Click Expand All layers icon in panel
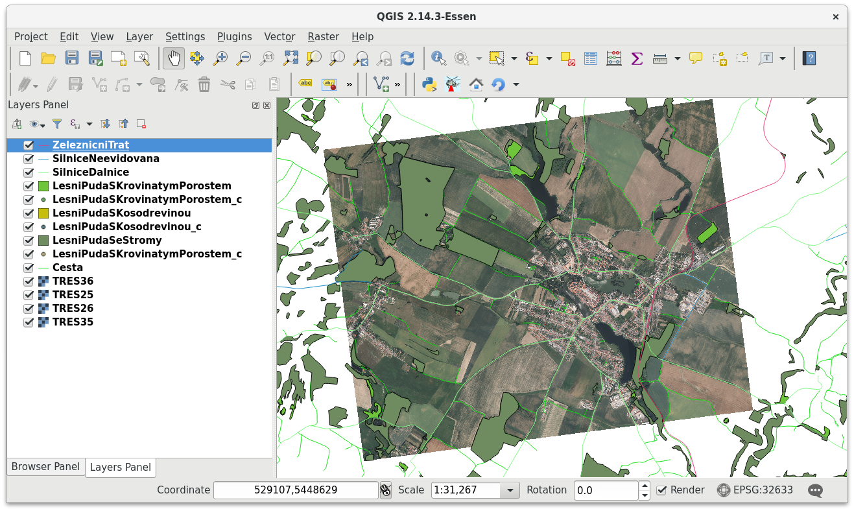 point(106,124)
